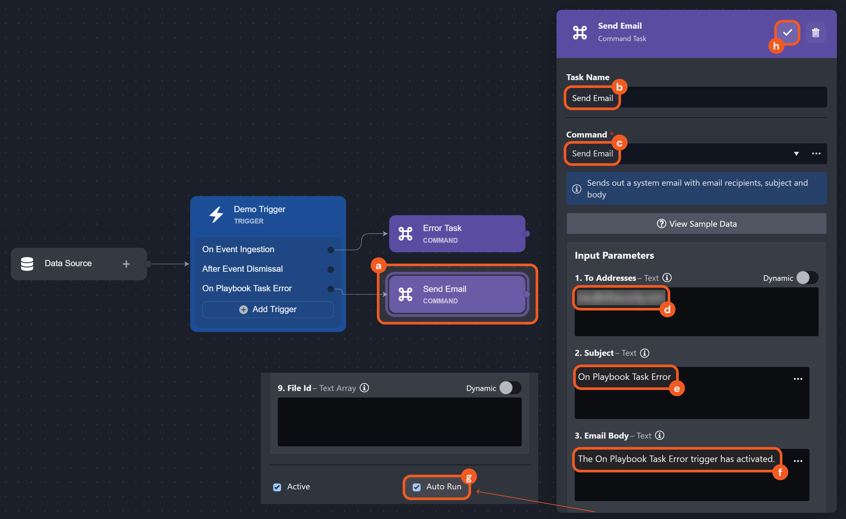Click the Add Trigger button

point(268,309)
